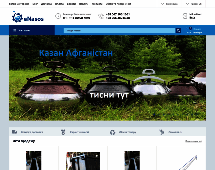This screenshot has width=215, height=170.
Task: Click the hand truck Самовивіз icon
Action: 162,132
